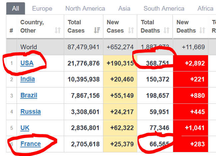This screenshot has height=156, width=216.
Task: Show the Asia region tab
Action: pos(124,8)
